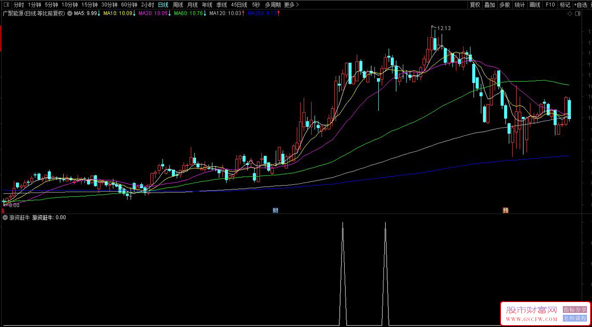Open the 标记 marking tool
Screen dimensions: 592x327
click(565, 5)
